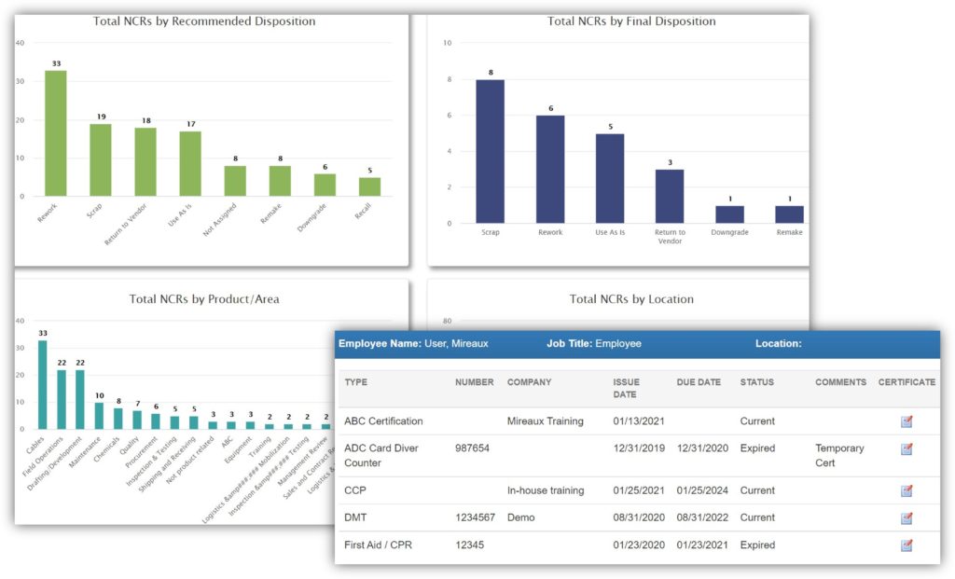Open certificate icon for ADC Card Diver Counter
This screenshot has width=955, height=579.
point(907,448)
